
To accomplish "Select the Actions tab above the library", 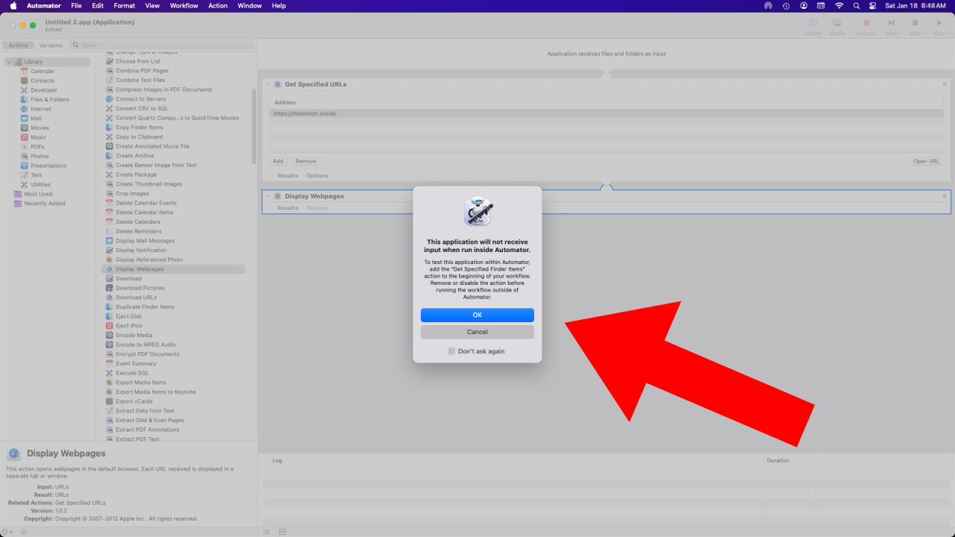I will click(18, 45).
